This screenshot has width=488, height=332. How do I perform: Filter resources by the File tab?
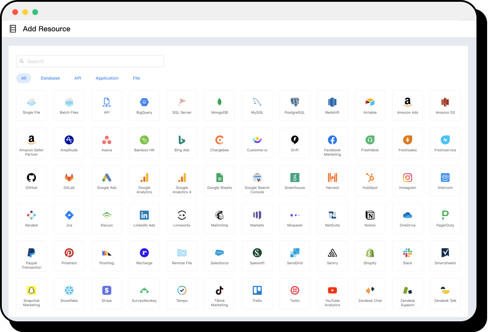tap(136, 78)
